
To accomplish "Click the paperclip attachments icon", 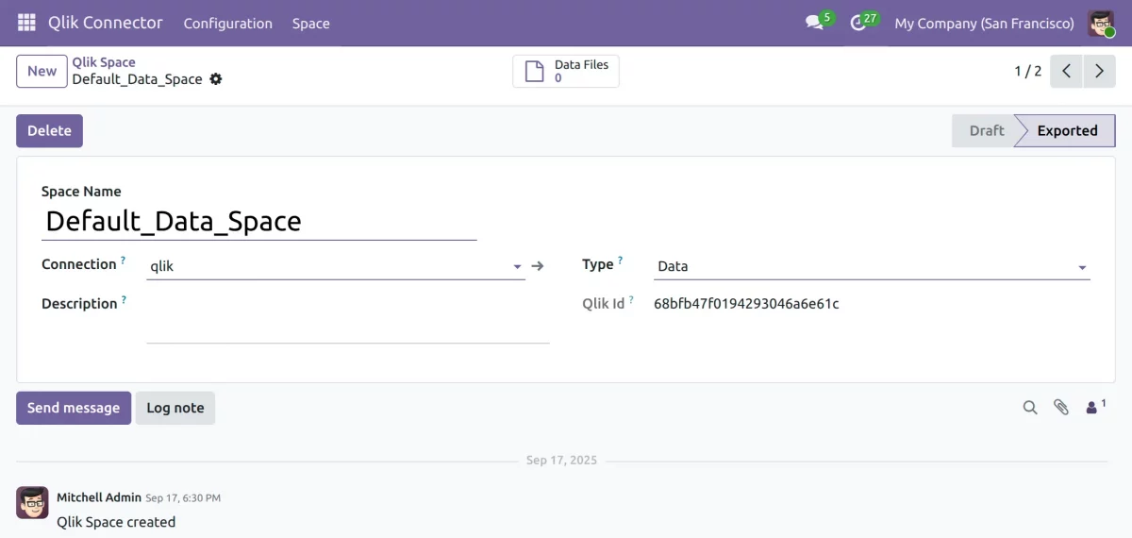I will click(1061, 408).
